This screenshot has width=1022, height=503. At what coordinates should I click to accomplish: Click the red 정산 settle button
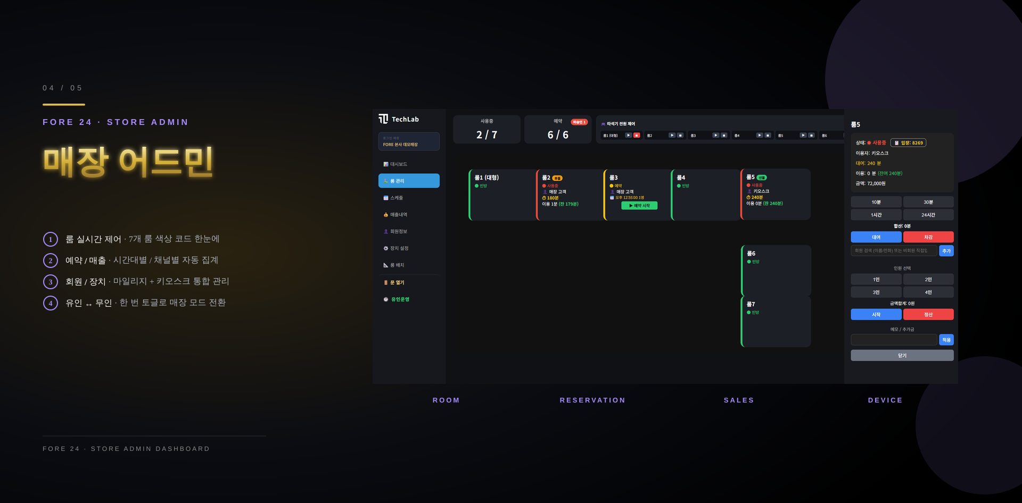point(928,314)
